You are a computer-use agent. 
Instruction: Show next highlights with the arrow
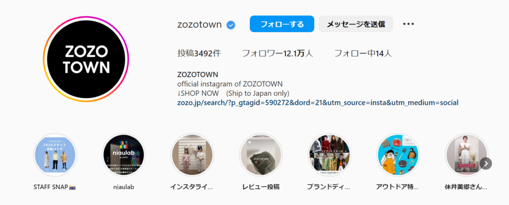(486, 163)
